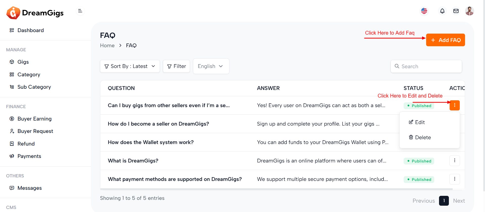Image resolution: width=485 pixels, height=212 pixels.
Task: Click the DreamGigs logo
Action: 35,13
